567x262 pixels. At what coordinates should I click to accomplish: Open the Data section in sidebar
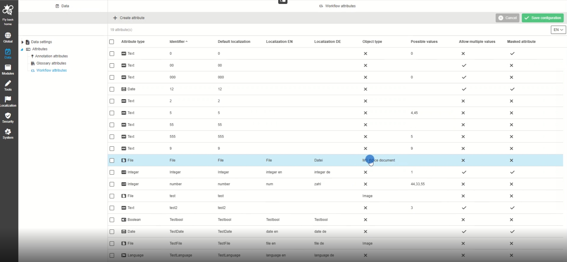8,53
